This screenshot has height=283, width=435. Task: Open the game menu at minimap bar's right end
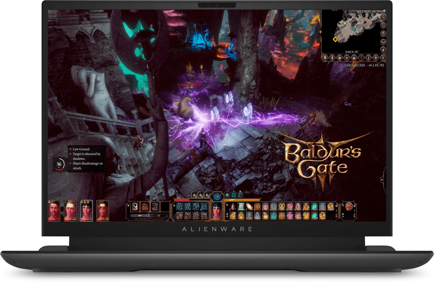click(x=383, y=58)
